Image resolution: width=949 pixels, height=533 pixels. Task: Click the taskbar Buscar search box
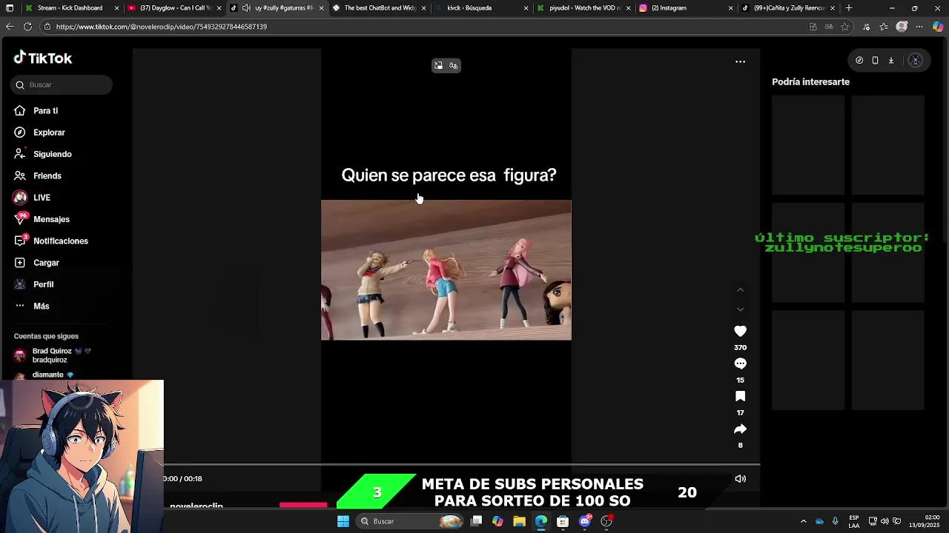[411, 521]
